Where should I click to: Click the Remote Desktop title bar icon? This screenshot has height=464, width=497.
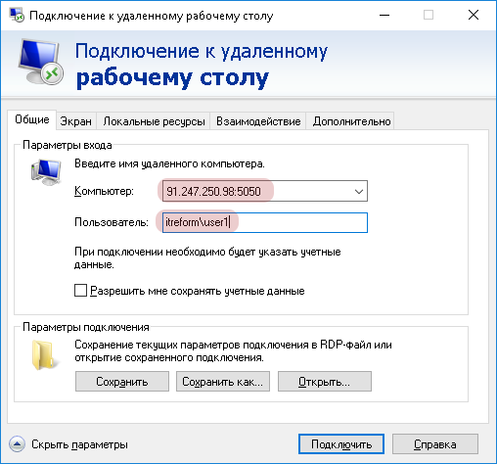tap(17, 15)
